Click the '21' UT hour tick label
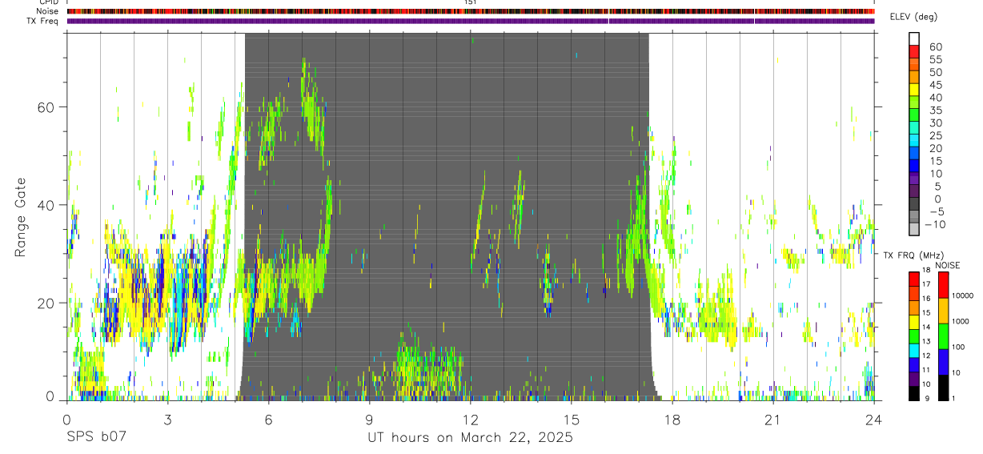 tap(773, 420)
